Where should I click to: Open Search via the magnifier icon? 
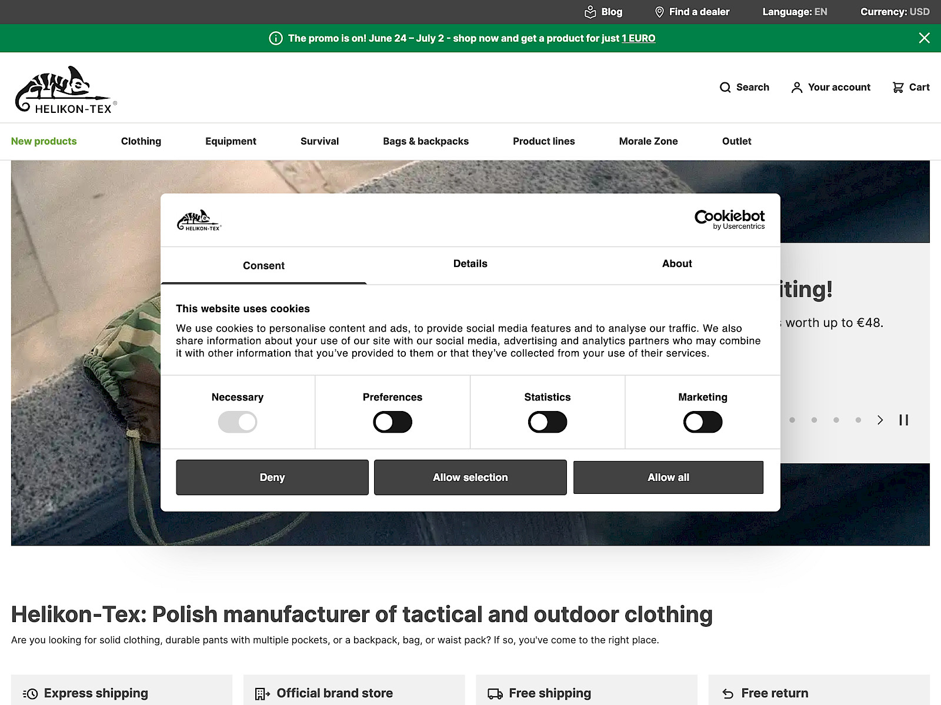tap(725, 88)
